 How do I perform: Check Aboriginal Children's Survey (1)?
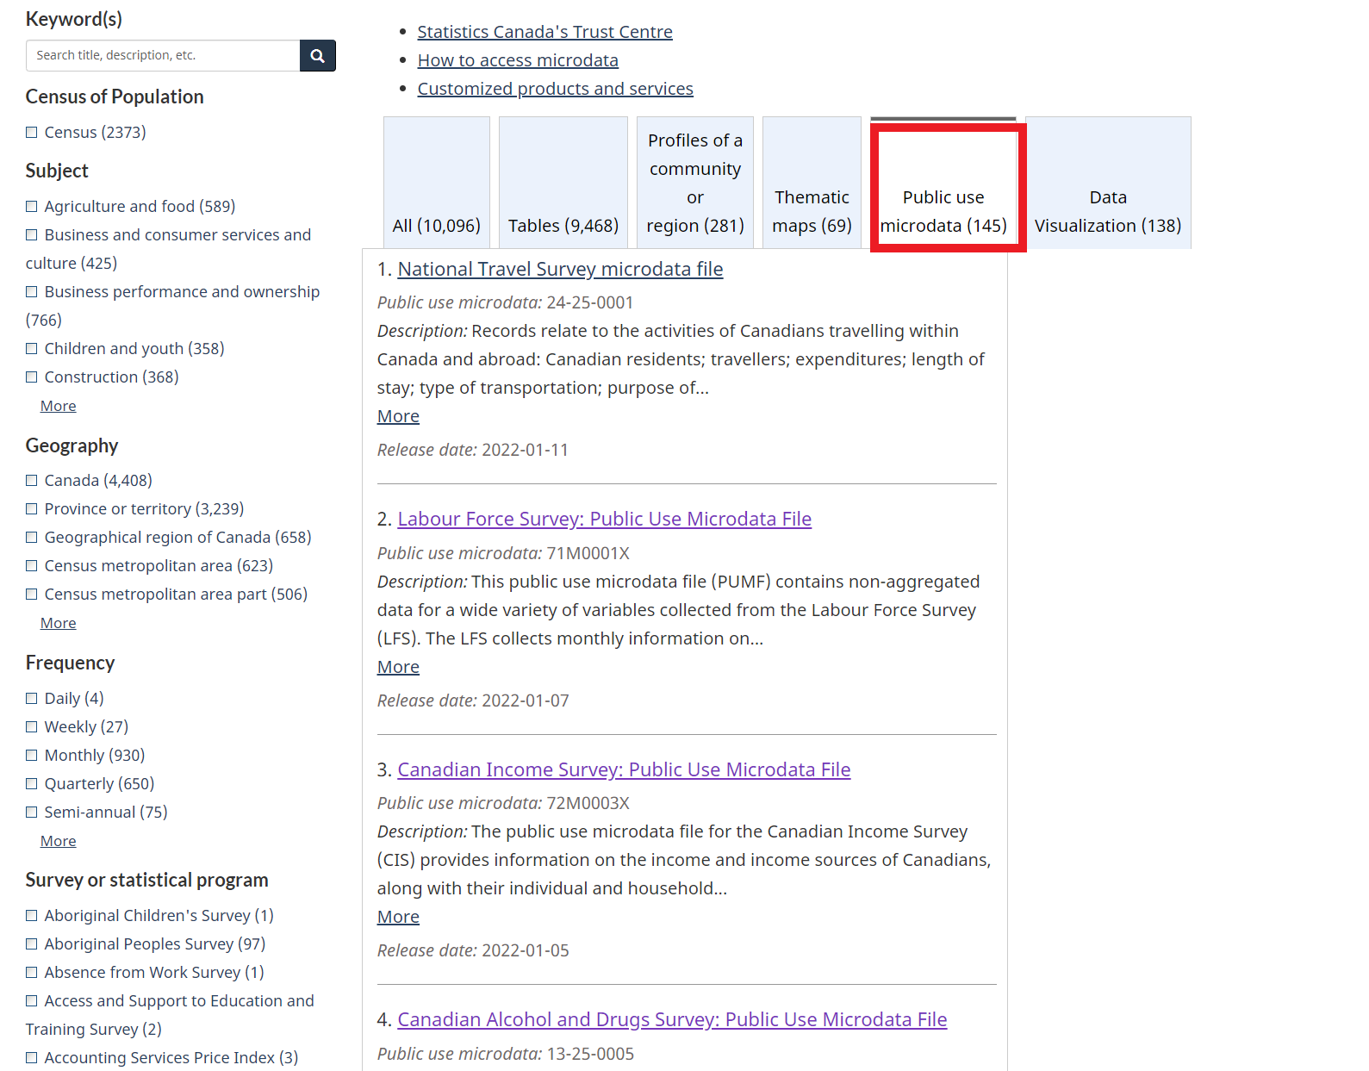[x=32, y=916]
